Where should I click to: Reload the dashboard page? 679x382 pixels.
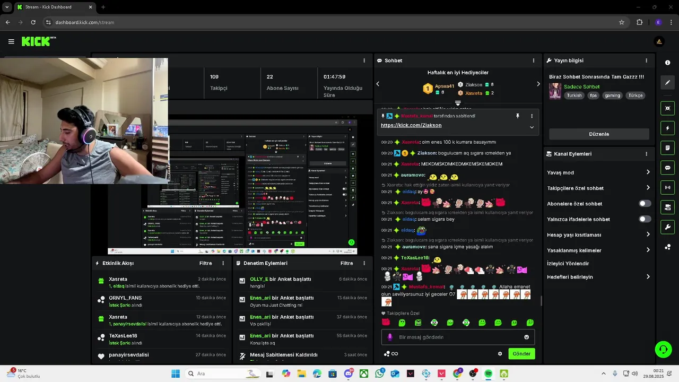tap(33, 22)
